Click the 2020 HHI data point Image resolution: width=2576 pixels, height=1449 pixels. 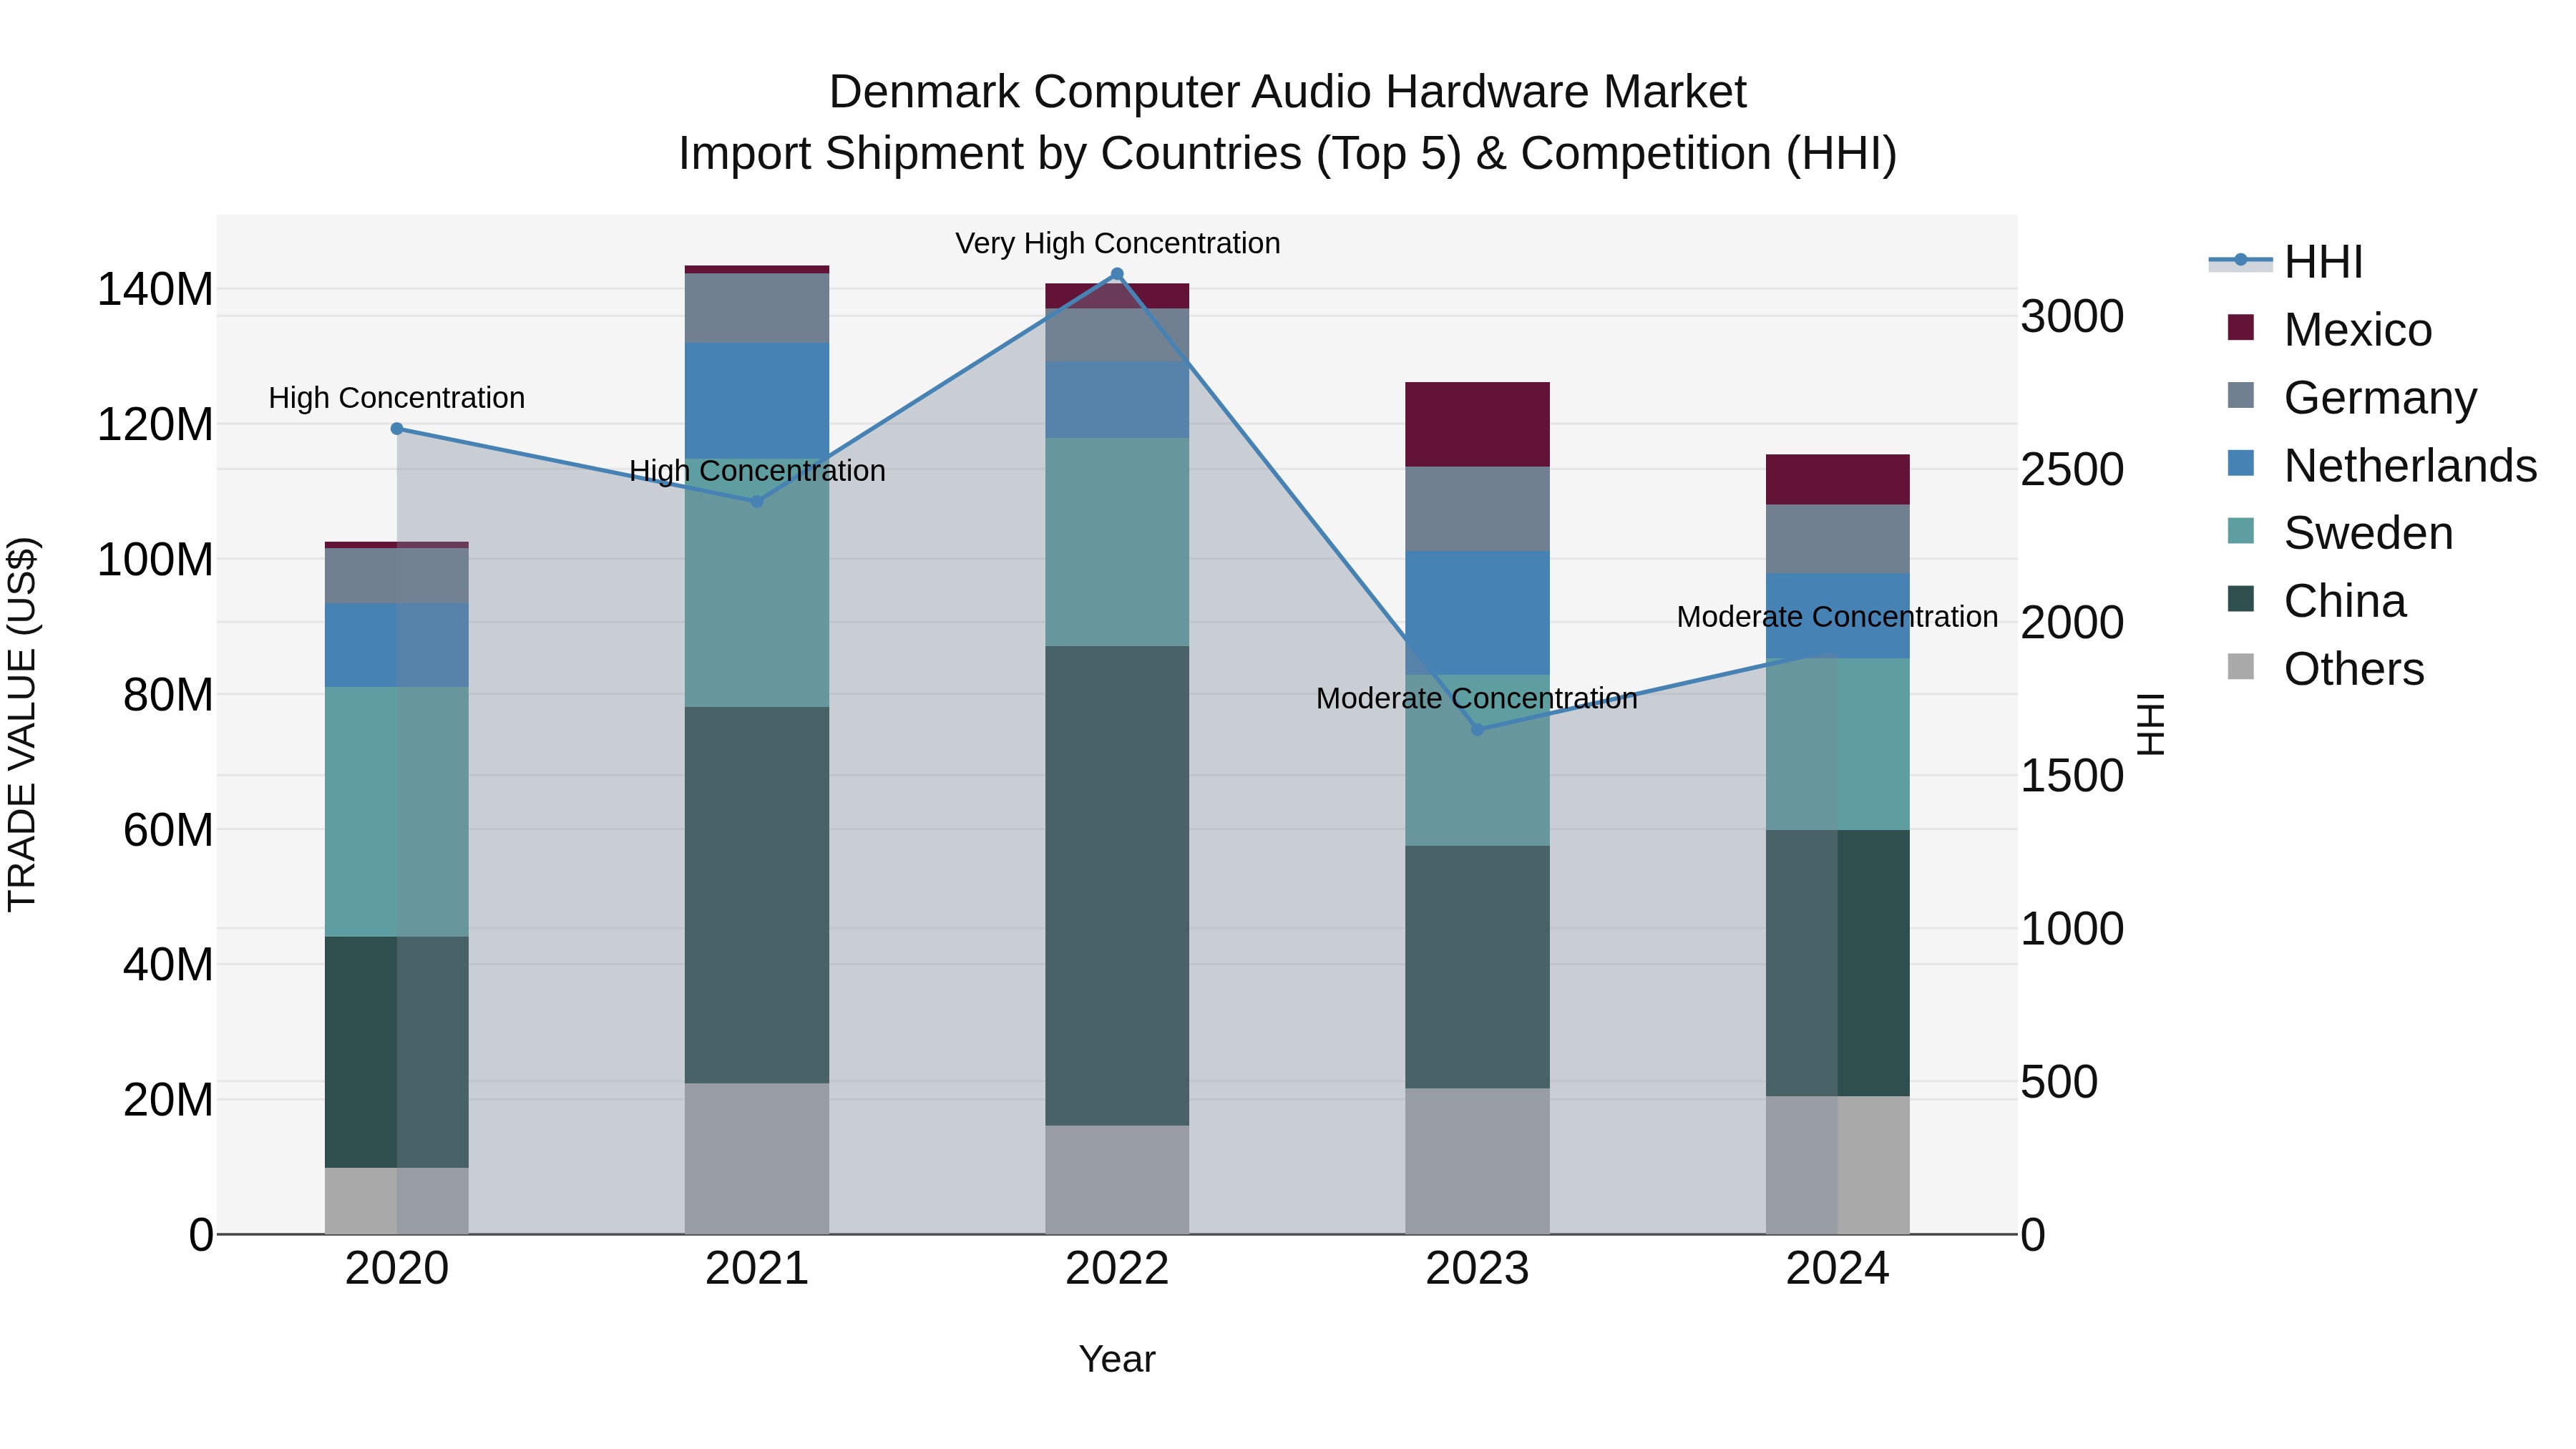397,429
